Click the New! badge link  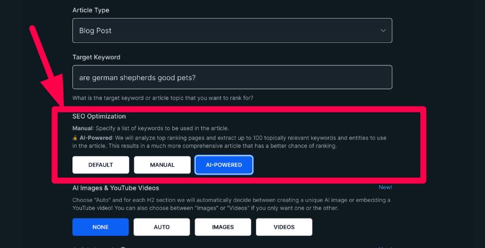(385, 188)
